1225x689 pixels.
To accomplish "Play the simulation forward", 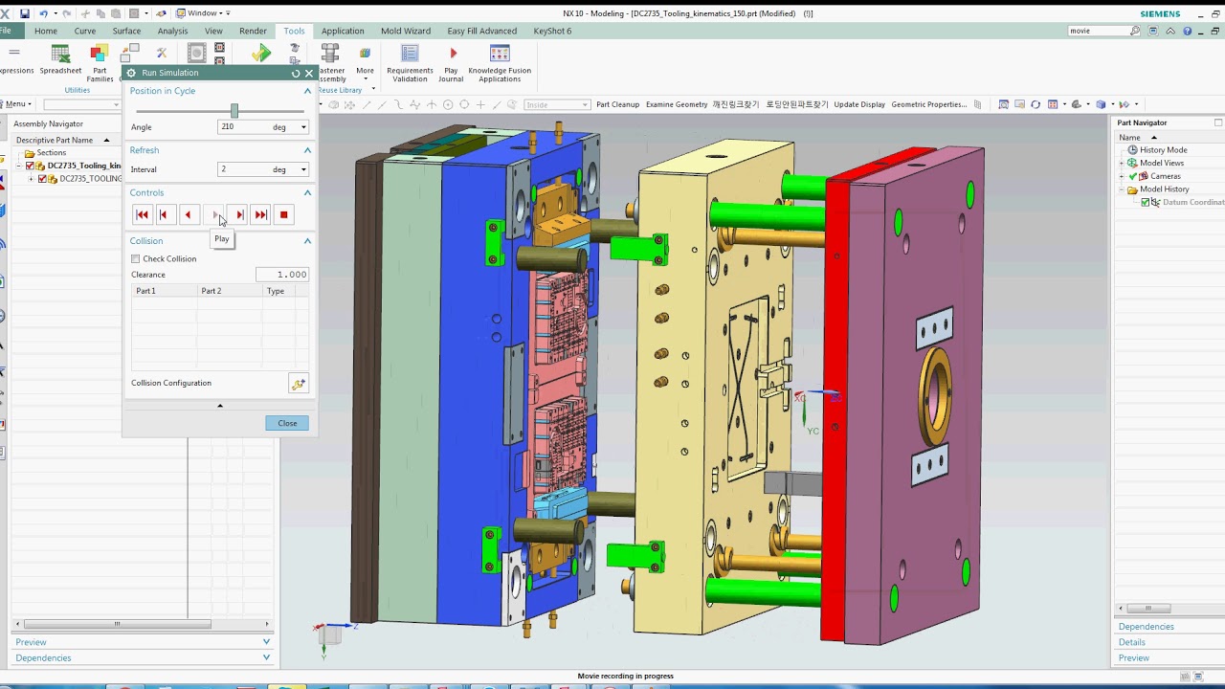I will coord(215,215).
